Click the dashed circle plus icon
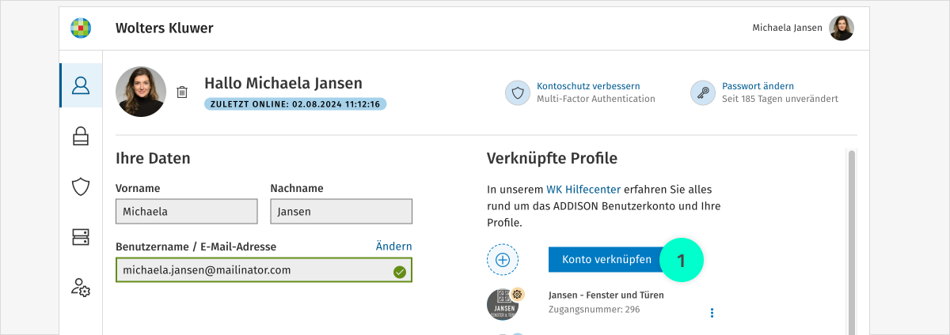 click(x=503, y=259)
